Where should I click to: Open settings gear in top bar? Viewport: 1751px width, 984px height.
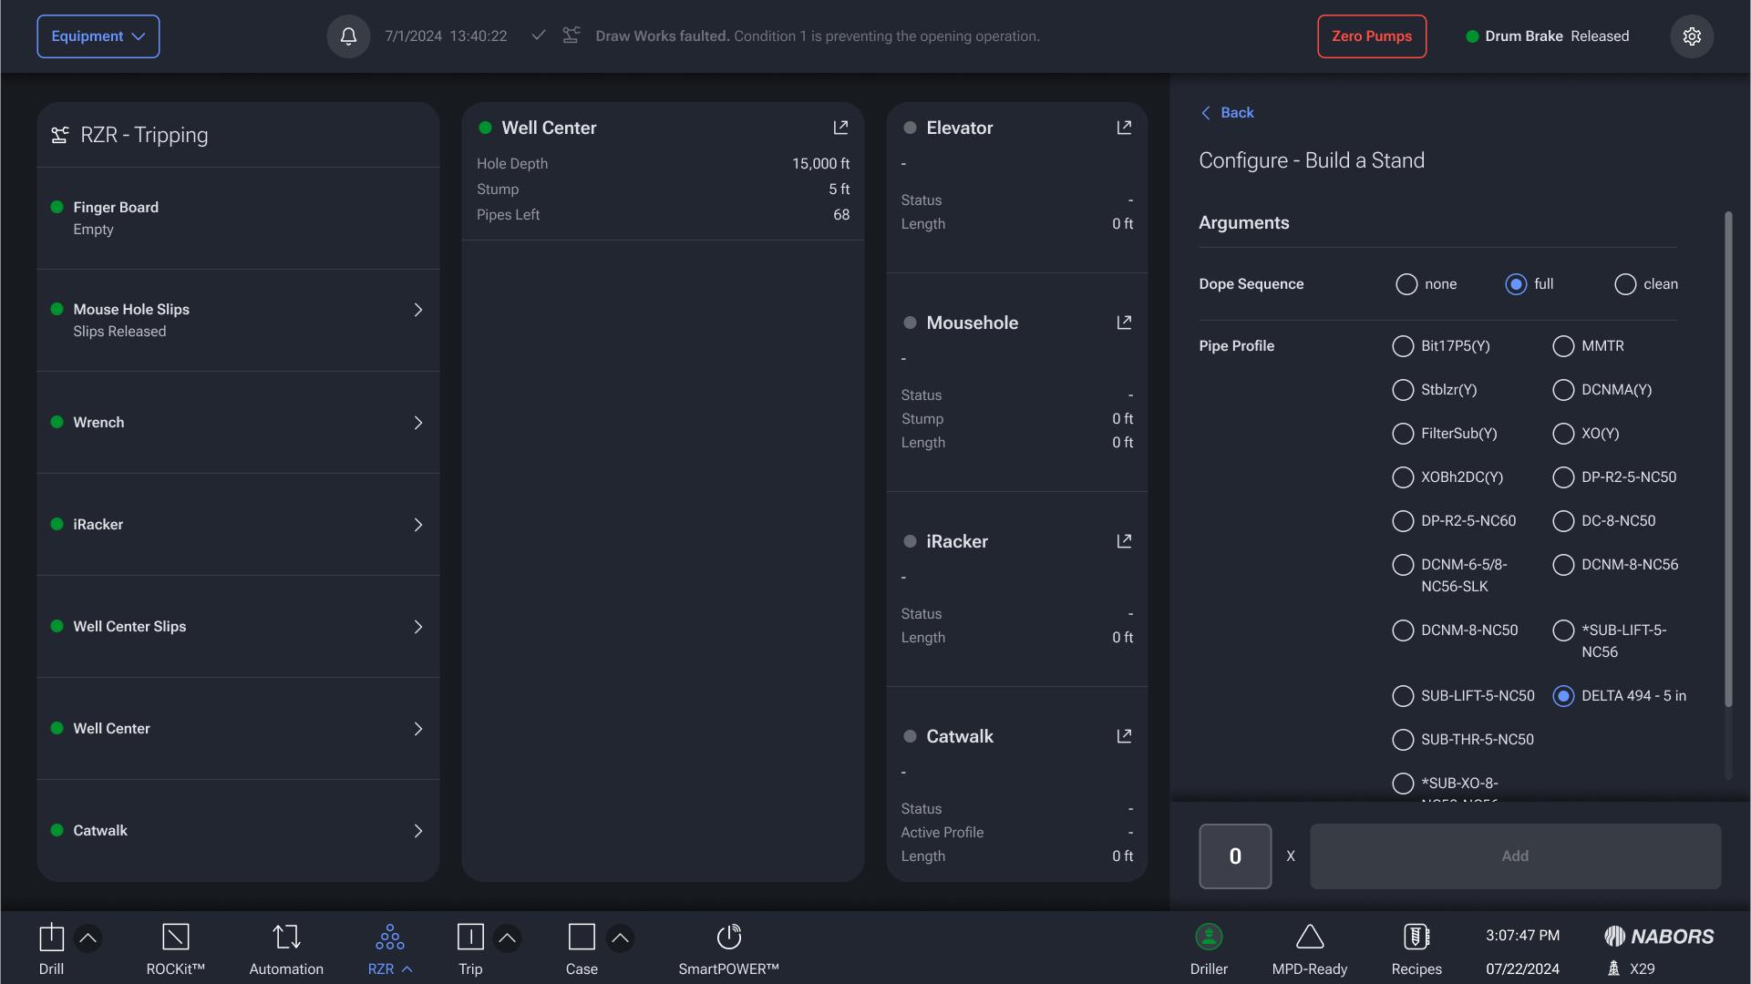coord(1692,36)
